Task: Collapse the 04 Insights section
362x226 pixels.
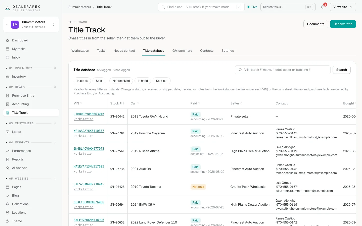Action: [31, 142]
